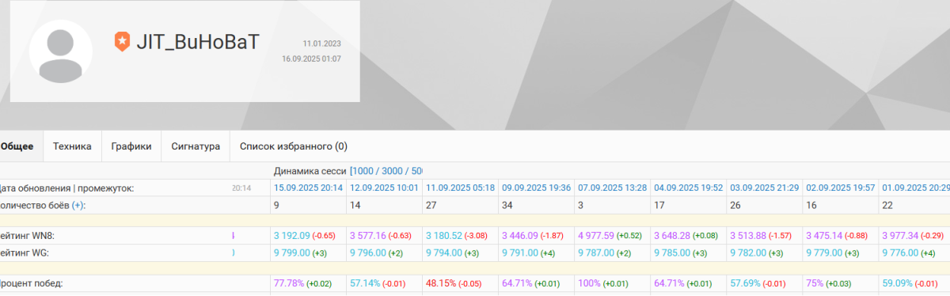Click the Динамика сесси heading label
Image resolution: width=950 pixels, height=296 pixels.
point(310,171)
